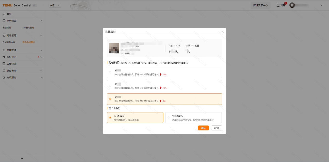Click the home icon beside 首页
329x162 pixels.
click(x=4, y=14)
